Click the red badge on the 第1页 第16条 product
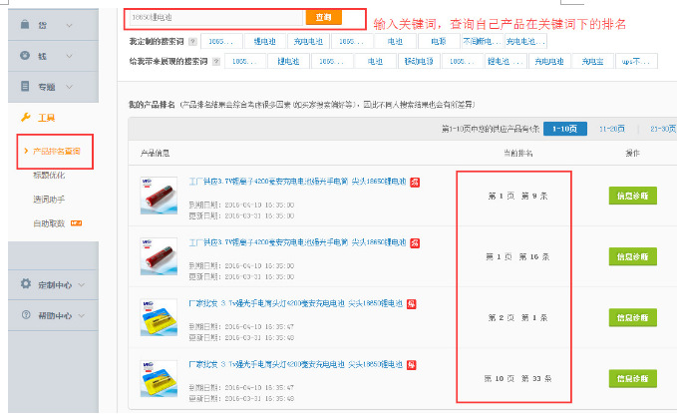The height and width of the screenshot is (414, 677). pyautogui.click(x=415, y=242)
